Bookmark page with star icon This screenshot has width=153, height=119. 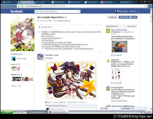click(x=146, y=6)
